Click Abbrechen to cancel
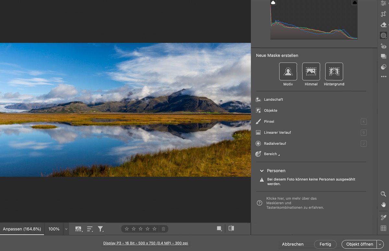 coord(293,244)
